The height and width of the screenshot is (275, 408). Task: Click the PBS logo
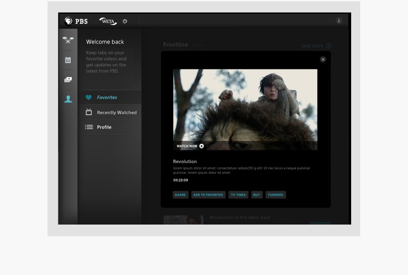(76, 21)
